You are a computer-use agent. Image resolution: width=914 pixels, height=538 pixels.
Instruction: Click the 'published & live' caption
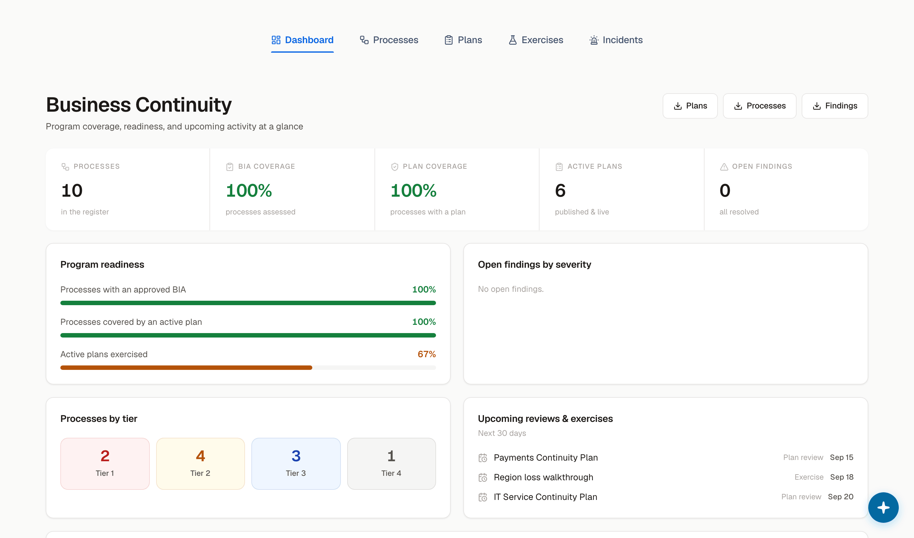(x=582, y=212)
